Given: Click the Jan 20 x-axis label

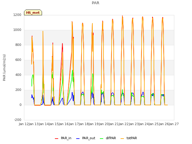Looking at the screenshot, I should click(104, 124).
